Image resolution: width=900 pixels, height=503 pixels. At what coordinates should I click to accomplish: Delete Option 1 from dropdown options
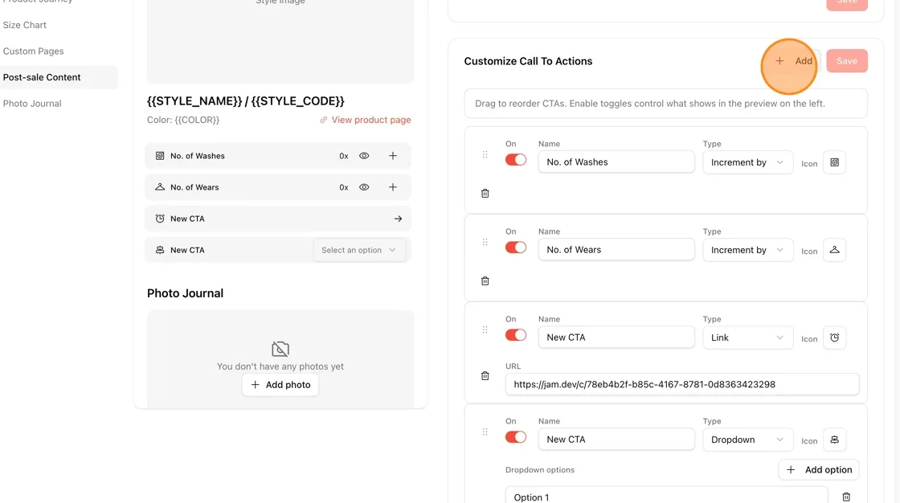(846, 497)
